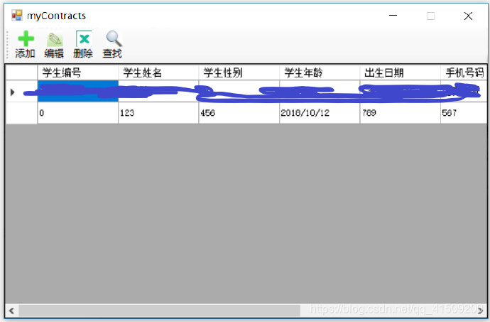Click the horizontal scrollbar left arrow
490x322 pixels.
12,311
